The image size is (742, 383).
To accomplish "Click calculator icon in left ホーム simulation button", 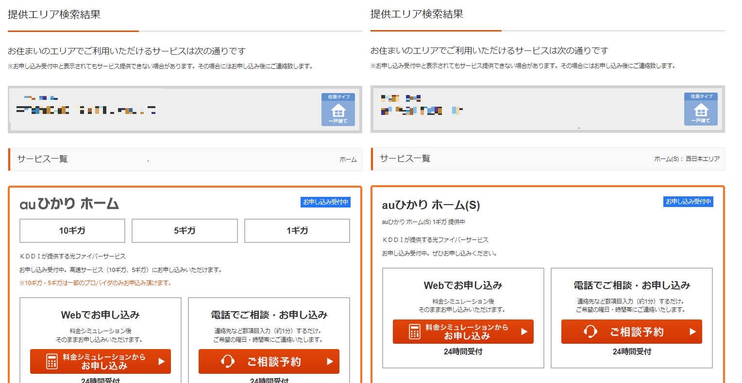I will click(51, 361).
